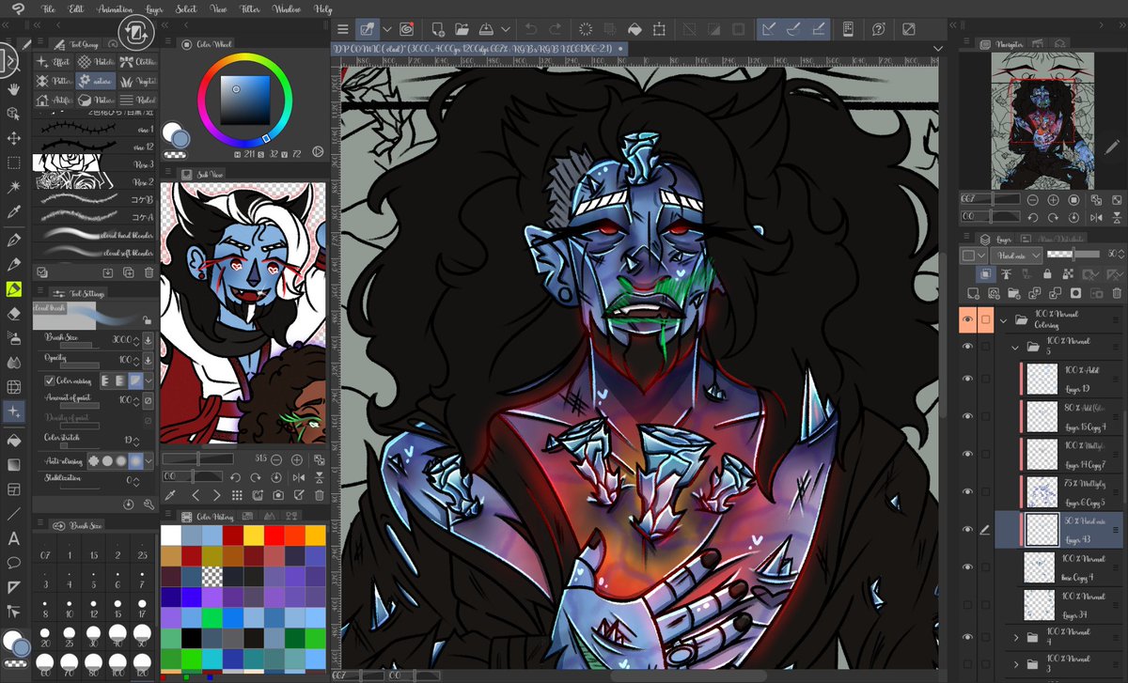This screenshot has width=1128, height=683.
Task: Toggle Snap to ruler command bar button
Action: point(769,29)
